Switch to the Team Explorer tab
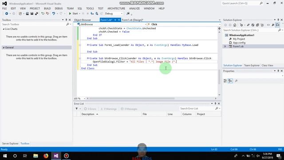The image size is (284, 160). [x=252, y=65]
